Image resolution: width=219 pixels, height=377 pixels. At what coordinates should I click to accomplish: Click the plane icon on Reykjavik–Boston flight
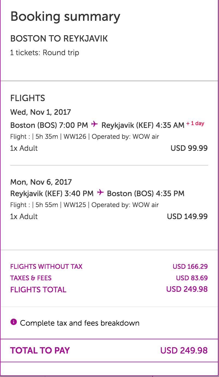point(100,193)
